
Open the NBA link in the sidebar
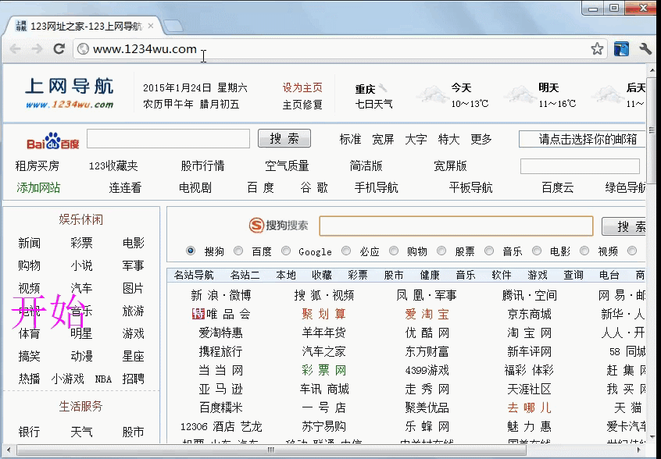(103, 379)
